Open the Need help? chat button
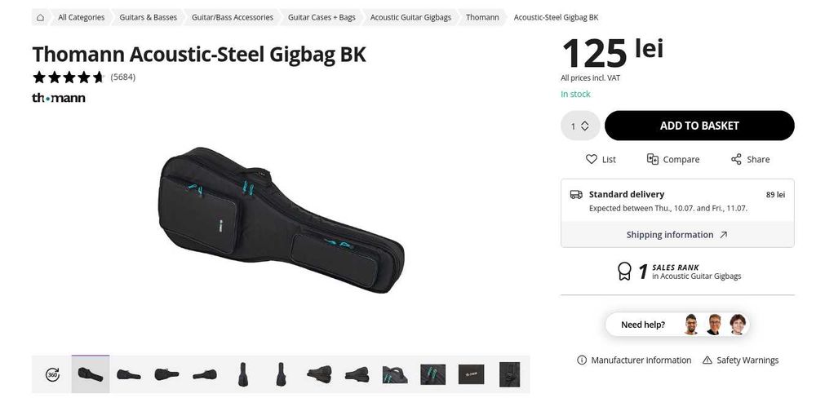The width and height of the screenshot is (816, 420). (x=677, y=325)
